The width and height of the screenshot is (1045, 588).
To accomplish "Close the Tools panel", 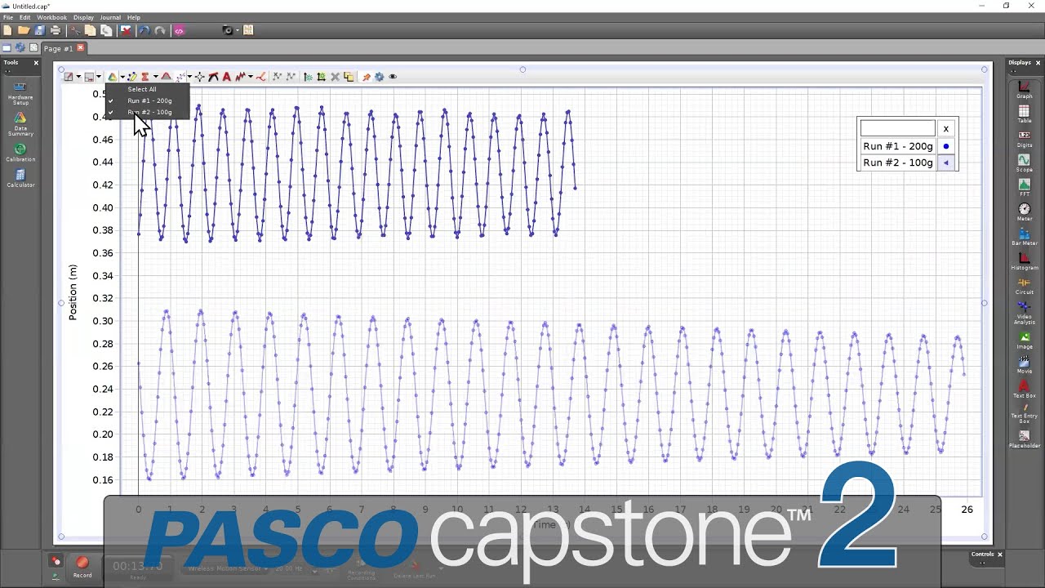I will (36, 63).
